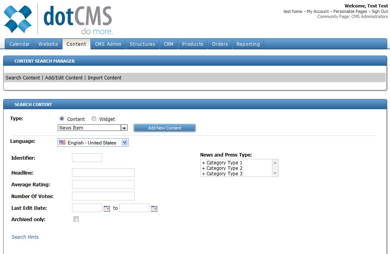Click the Import Content link
This screenshot has width=390, height=254.
104,78
